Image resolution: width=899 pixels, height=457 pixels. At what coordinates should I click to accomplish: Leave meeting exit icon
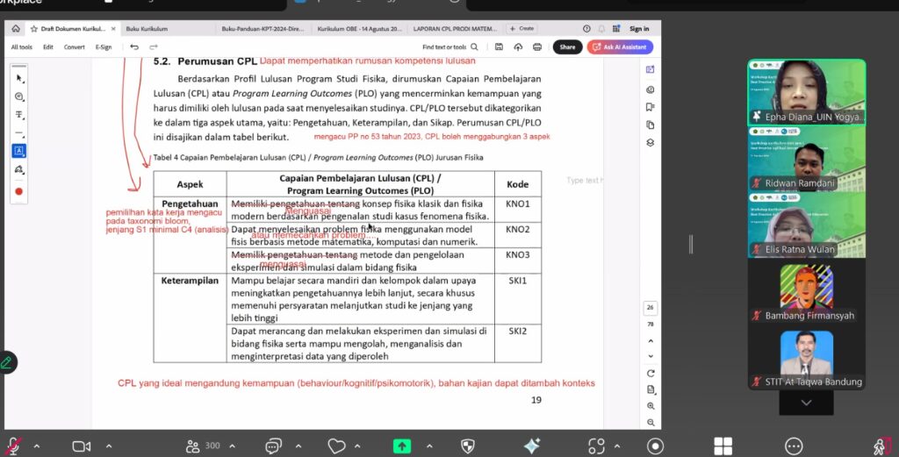click(881, 446)
